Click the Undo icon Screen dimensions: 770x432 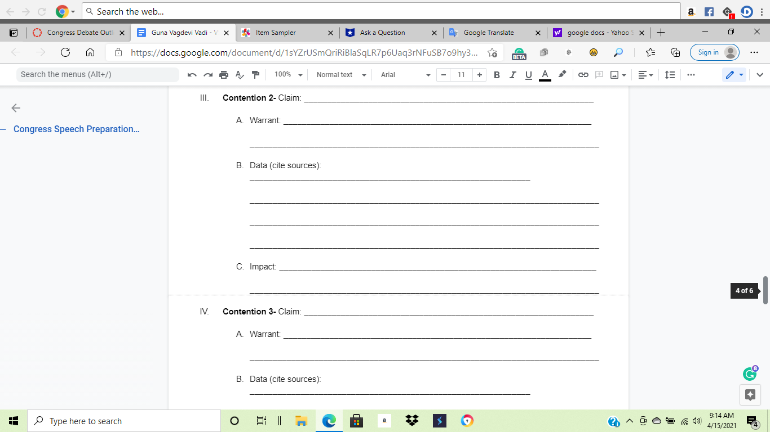(x=192, y=74)
